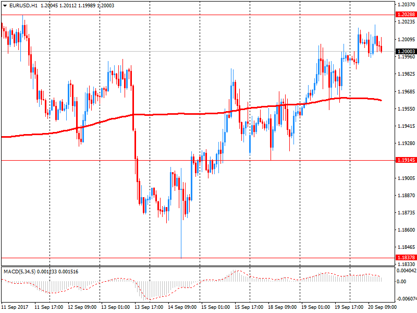Click the 15 Sep 01:00 time label

(215, 307)
